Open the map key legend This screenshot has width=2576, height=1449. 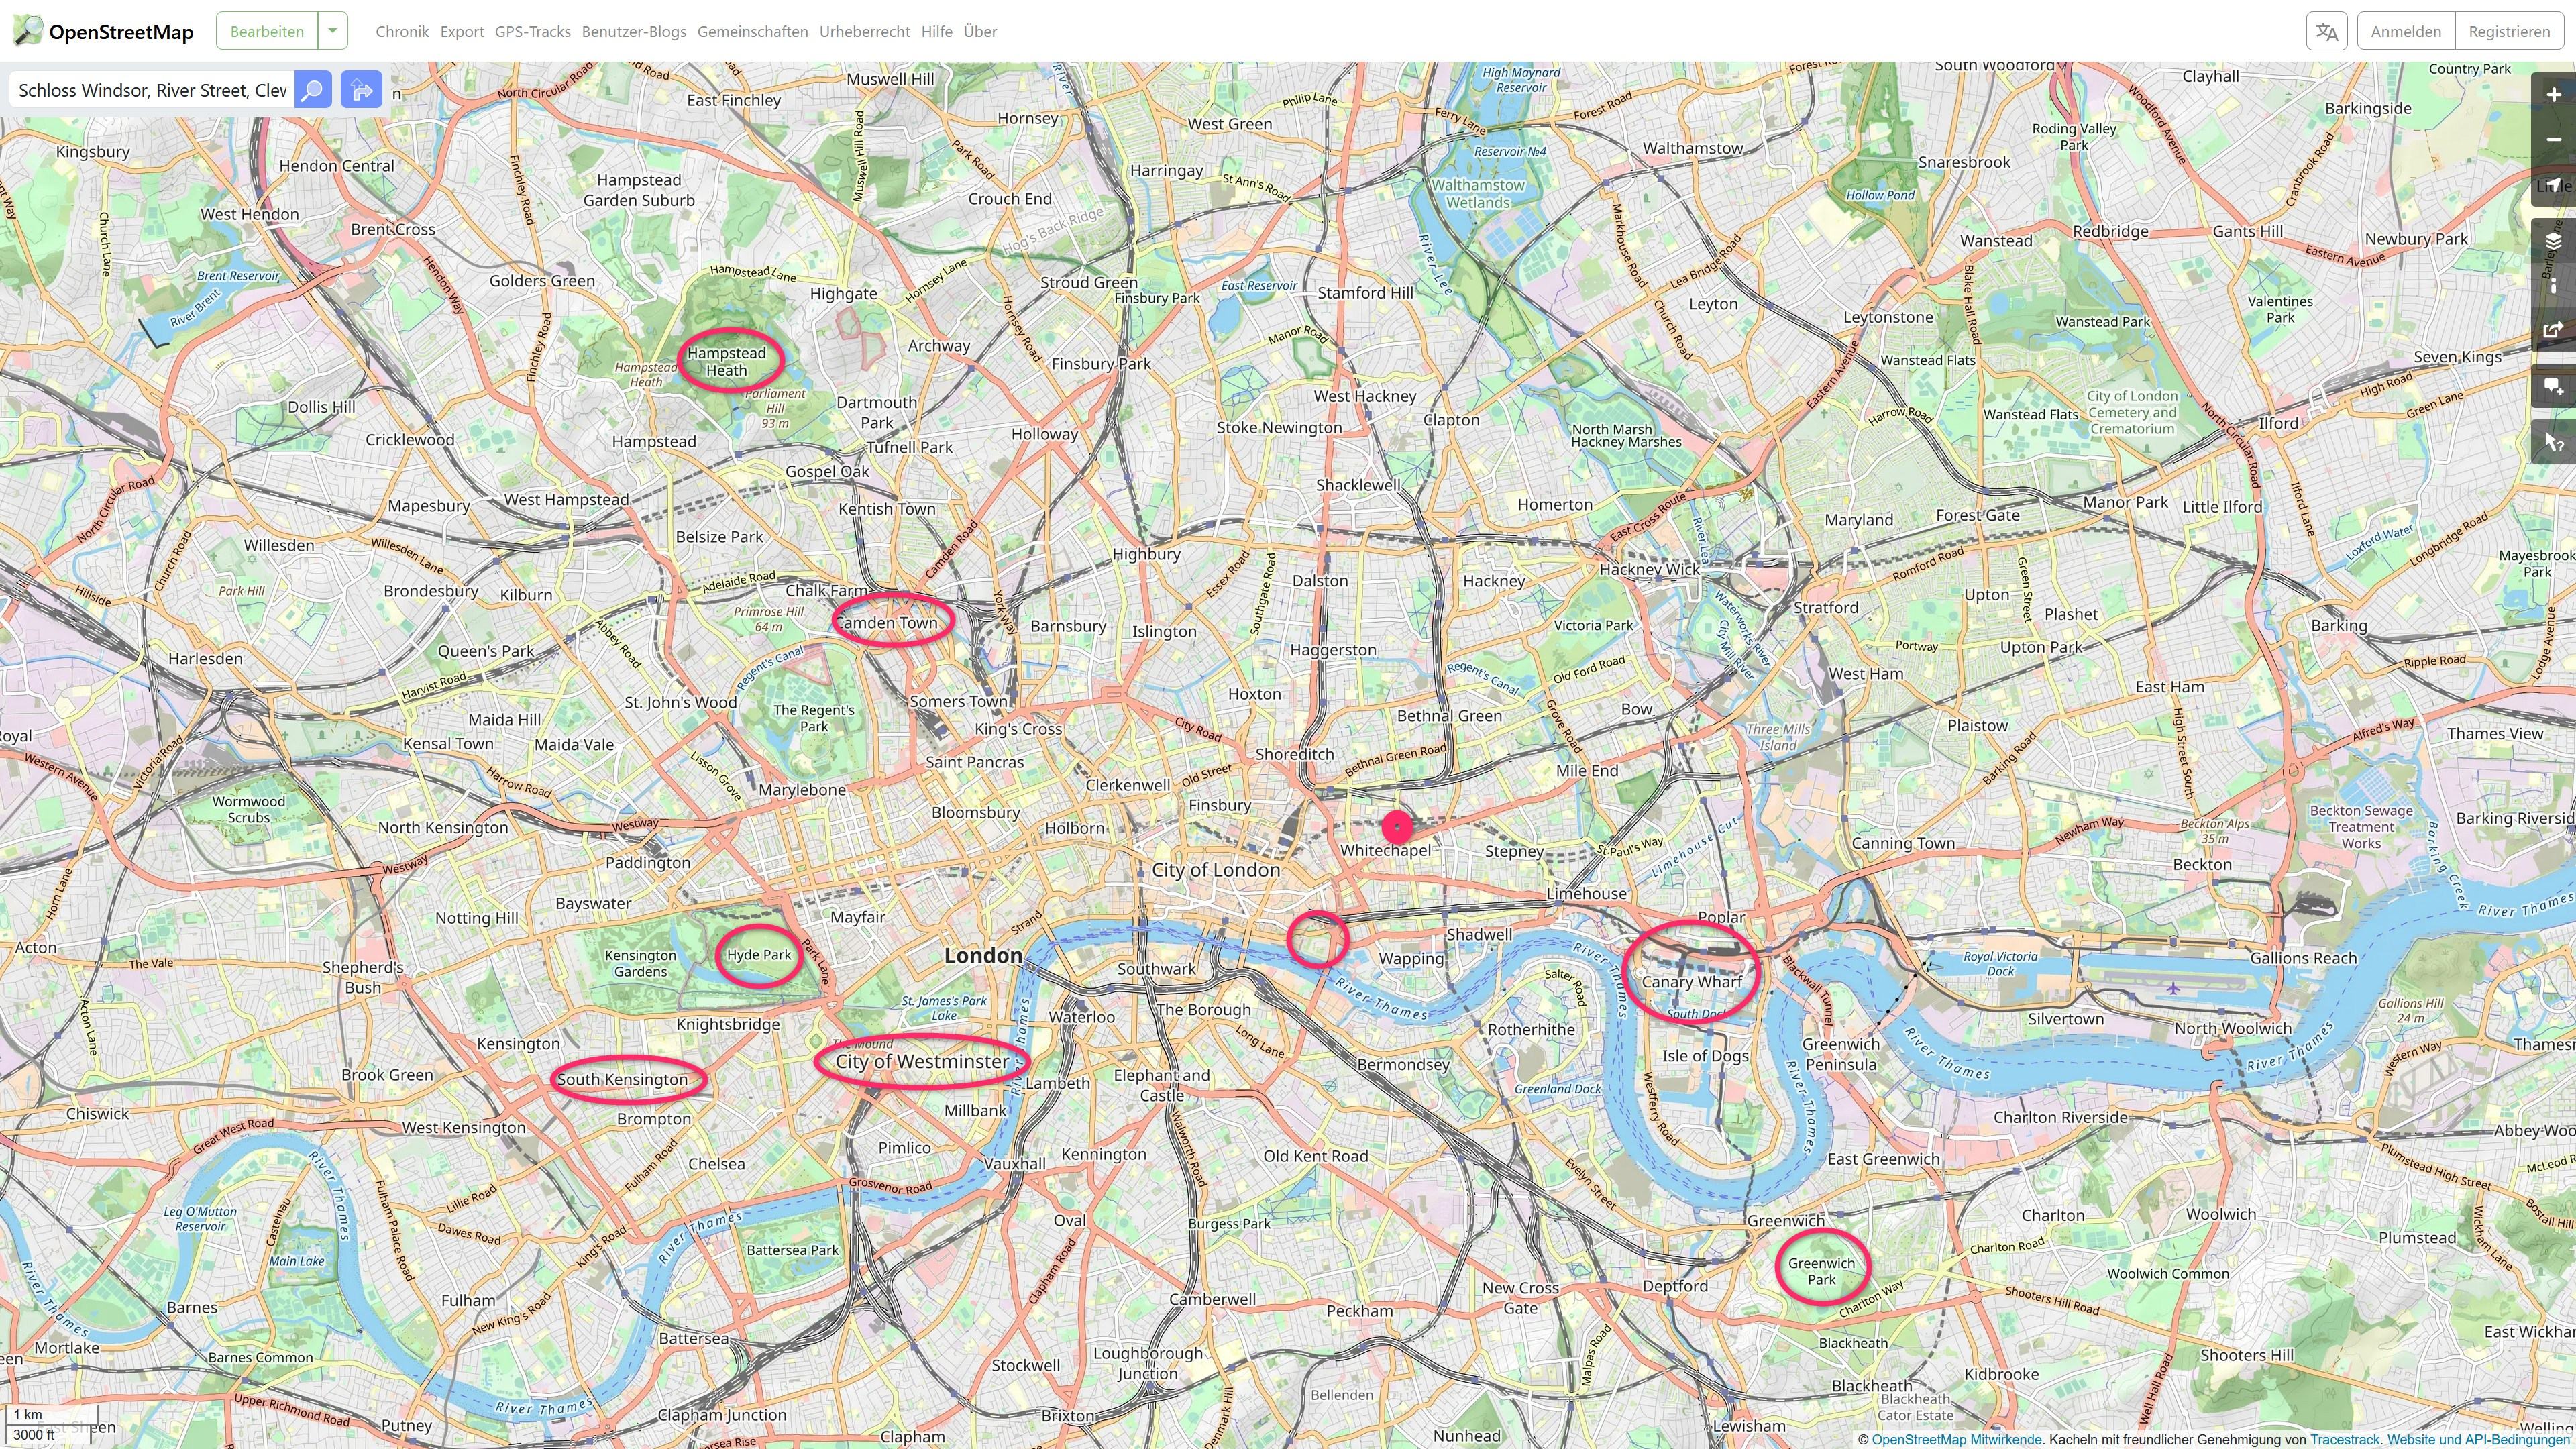click(x=2553, y=286)
